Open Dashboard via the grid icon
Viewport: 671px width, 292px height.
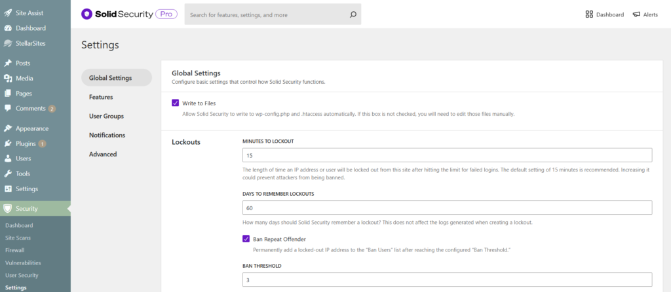pos(589,14)
